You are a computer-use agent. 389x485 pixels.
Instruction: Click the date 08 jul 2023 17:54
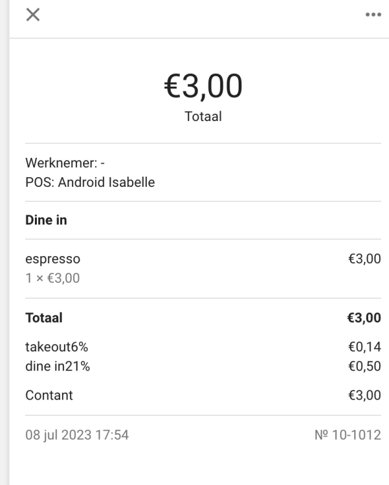coord(77,435)
